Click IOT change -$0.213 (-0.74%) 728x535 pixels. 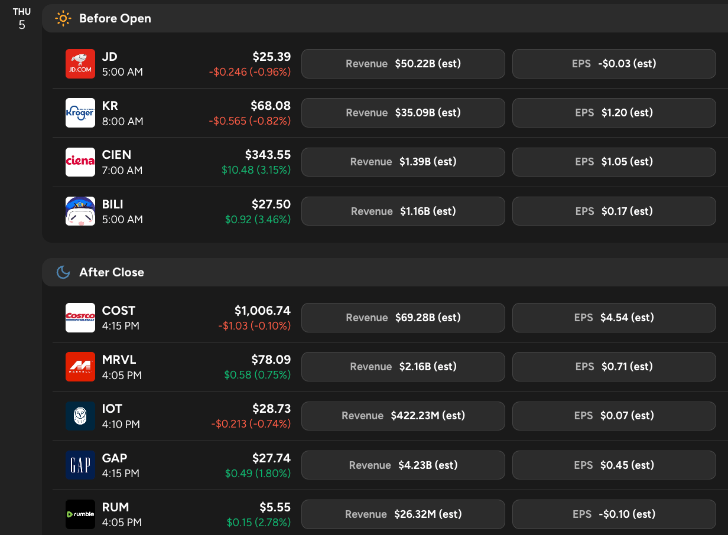pyautogui.click(x=251, y=424)
